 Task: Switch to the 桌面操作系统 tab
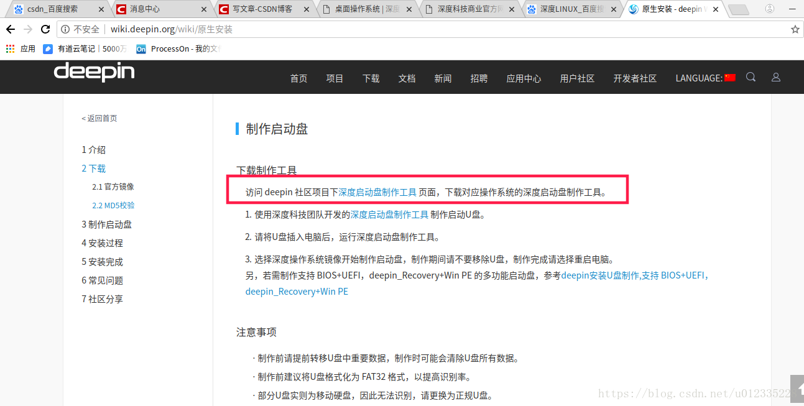[367, 9]
